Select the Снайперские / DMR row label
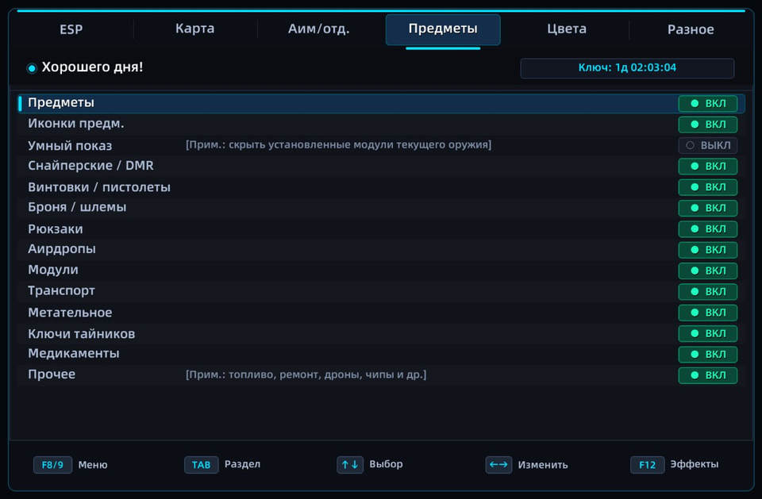This screenshot has height=499, width=762. (90, 166)
